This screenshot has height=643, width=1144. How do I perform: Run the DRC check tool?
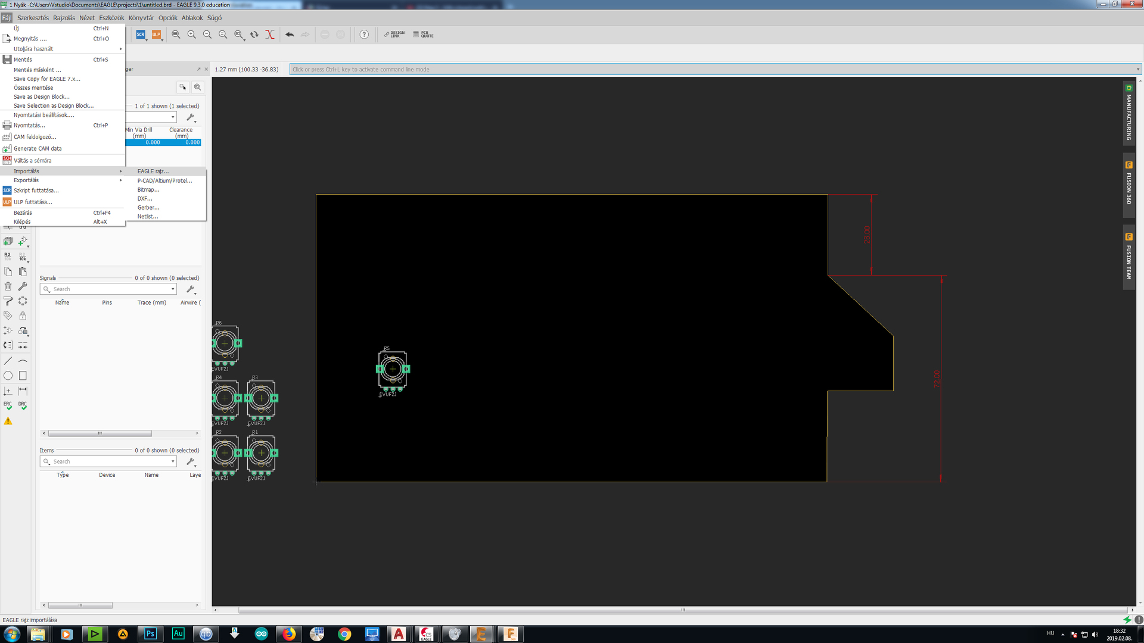[x=23, y=405]
